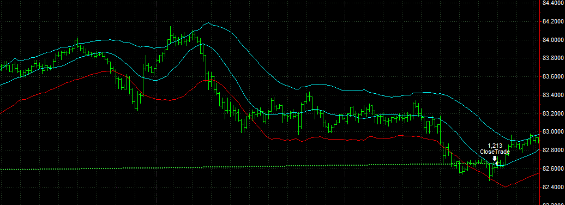Viewport: 565px width, 205px height.
Task: Click the 82.4000 price axis label
Action: [x=553, y=188]
